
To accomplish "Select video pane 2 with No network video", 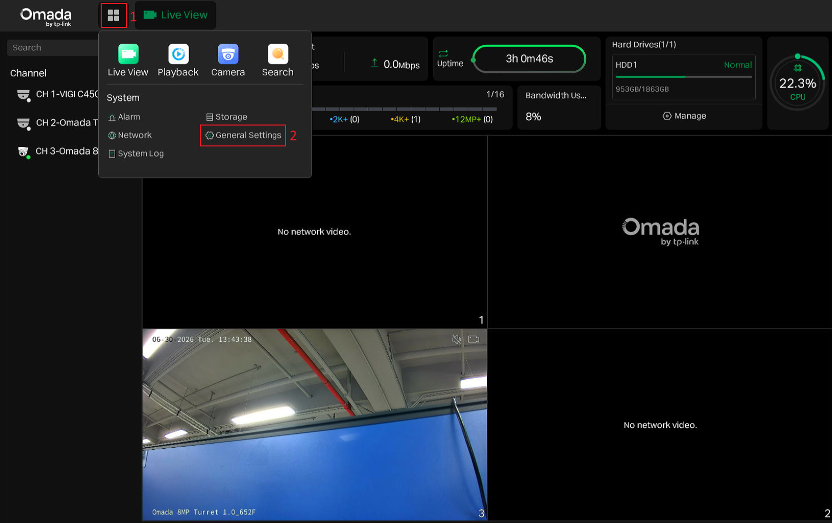I will tap(660, 424).
